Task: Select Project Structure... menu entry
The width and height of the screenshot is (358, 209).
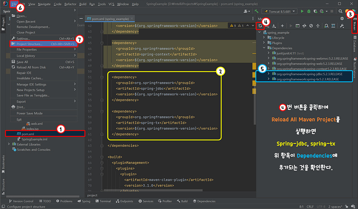Action: pos(43,44)
